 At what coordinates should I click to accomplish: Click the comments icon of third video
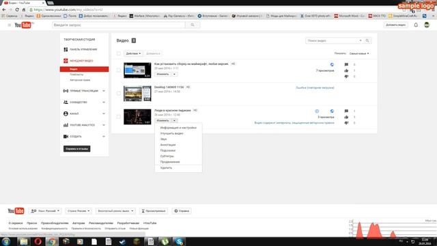(346, 111)
